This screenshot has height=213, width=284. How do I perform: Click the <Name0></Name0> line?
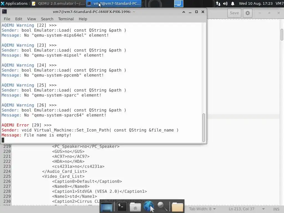71,186
